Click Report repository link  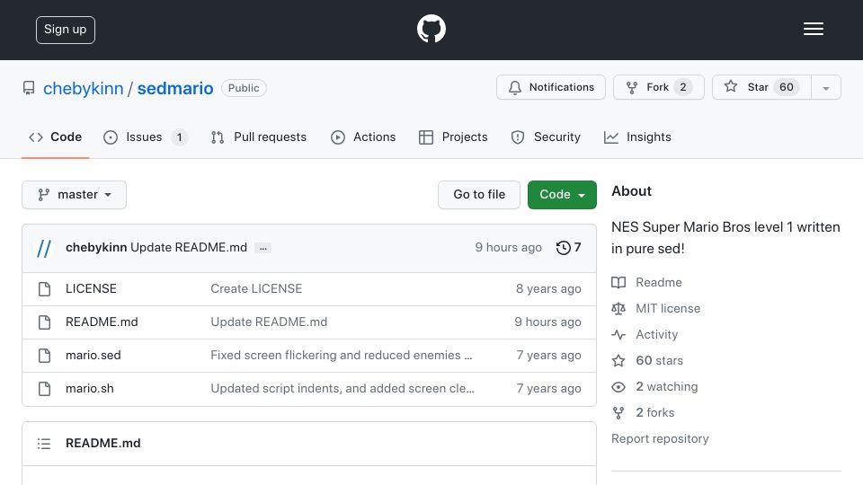coord(660,439)
